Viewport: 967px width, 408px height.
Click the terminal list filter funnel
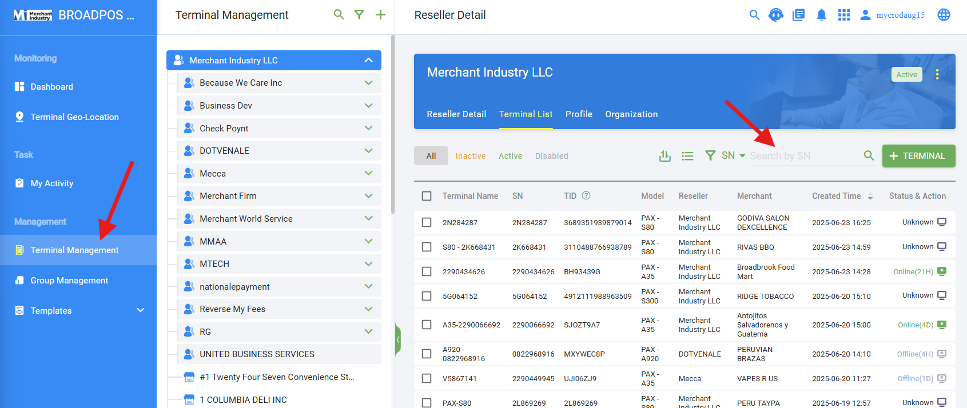tap(710, 155)
